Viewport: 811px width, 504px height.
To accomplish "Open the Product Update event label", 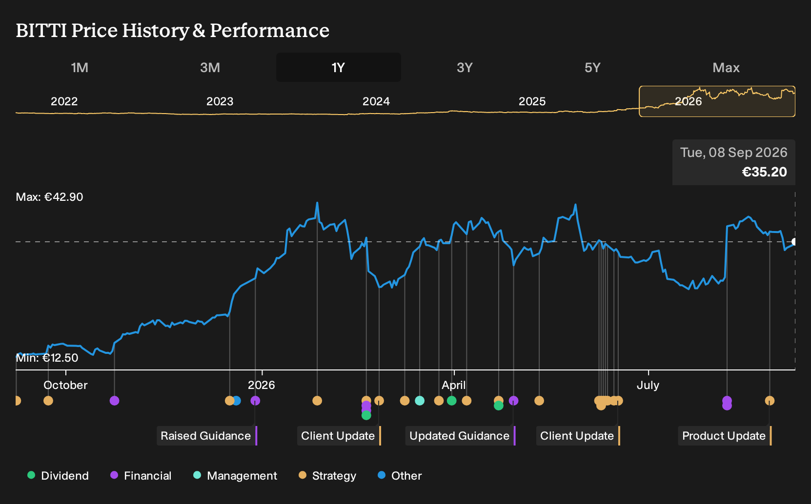I will pyautogui.click(x=725, y=436).
